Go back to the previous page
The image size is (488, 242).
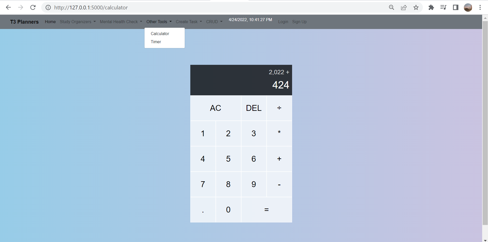point(8,7)
